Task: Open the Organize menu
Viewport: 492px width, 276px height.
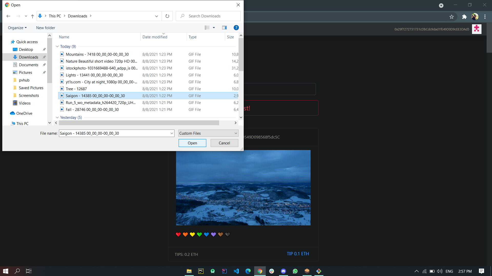Action: [x=17, y=28]
